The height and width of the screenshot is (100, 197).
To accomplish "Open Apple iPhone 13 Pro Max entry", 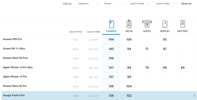I will coord(18,67).
